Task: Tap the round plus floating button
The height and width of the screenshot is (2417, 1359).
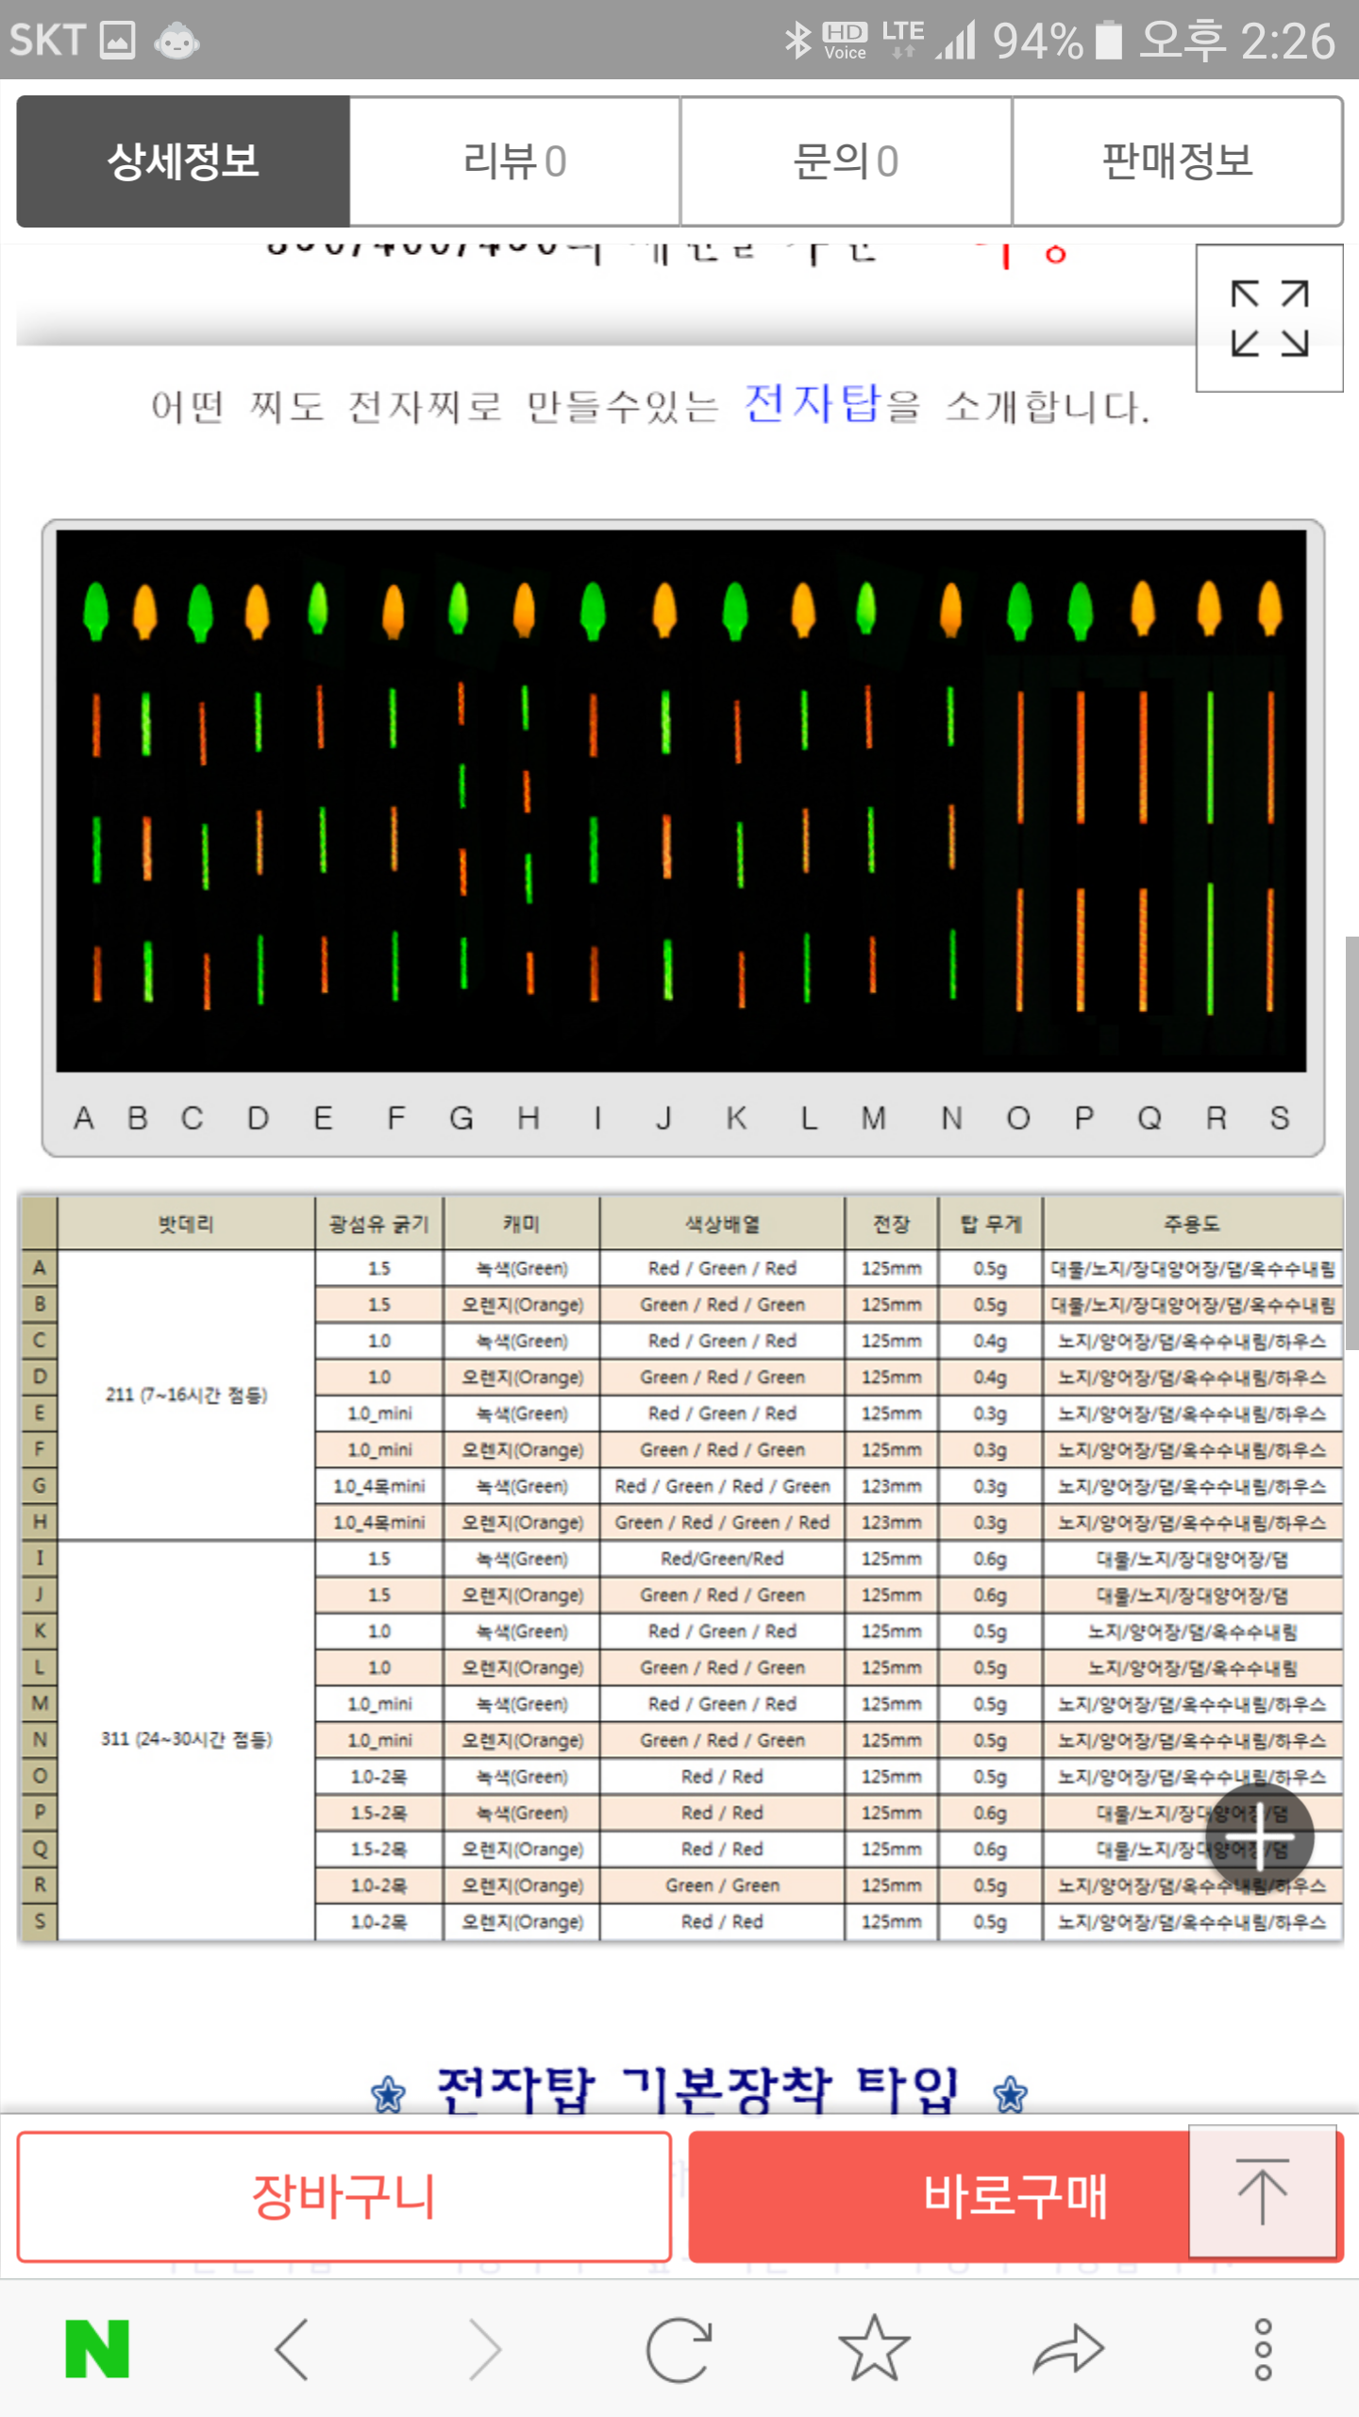Action: [1259, 1836]
